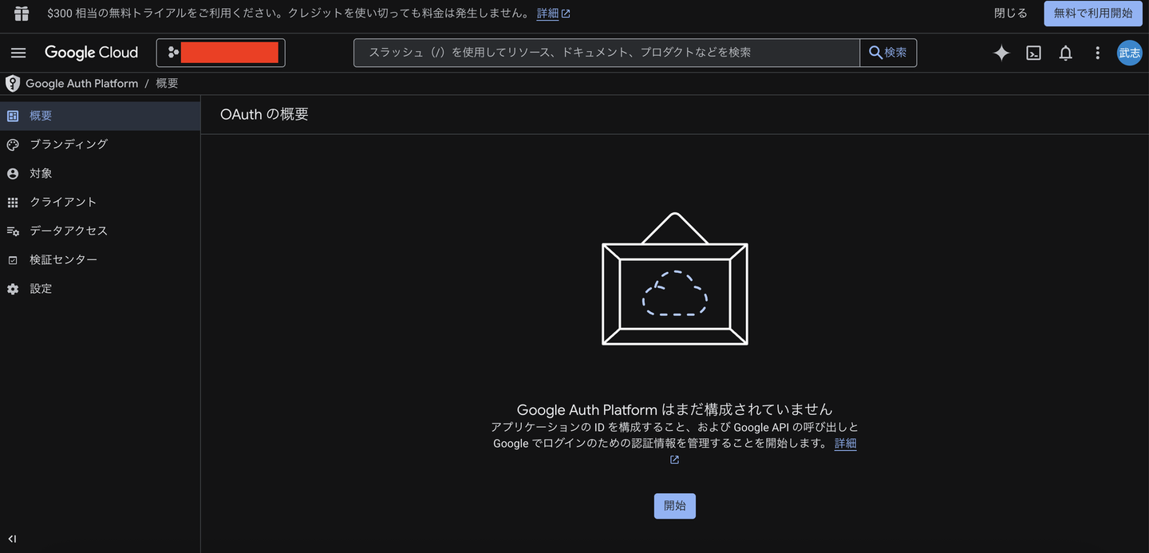The image size is (1149, 553).
Task: Click the Google Cloud logo
Action: pos(91,53)
